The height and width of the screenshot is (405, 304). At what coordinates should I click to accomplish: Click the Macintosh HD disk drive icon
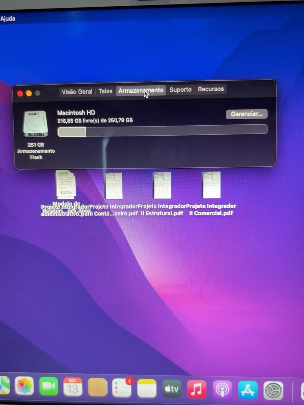tap(35, 124)
